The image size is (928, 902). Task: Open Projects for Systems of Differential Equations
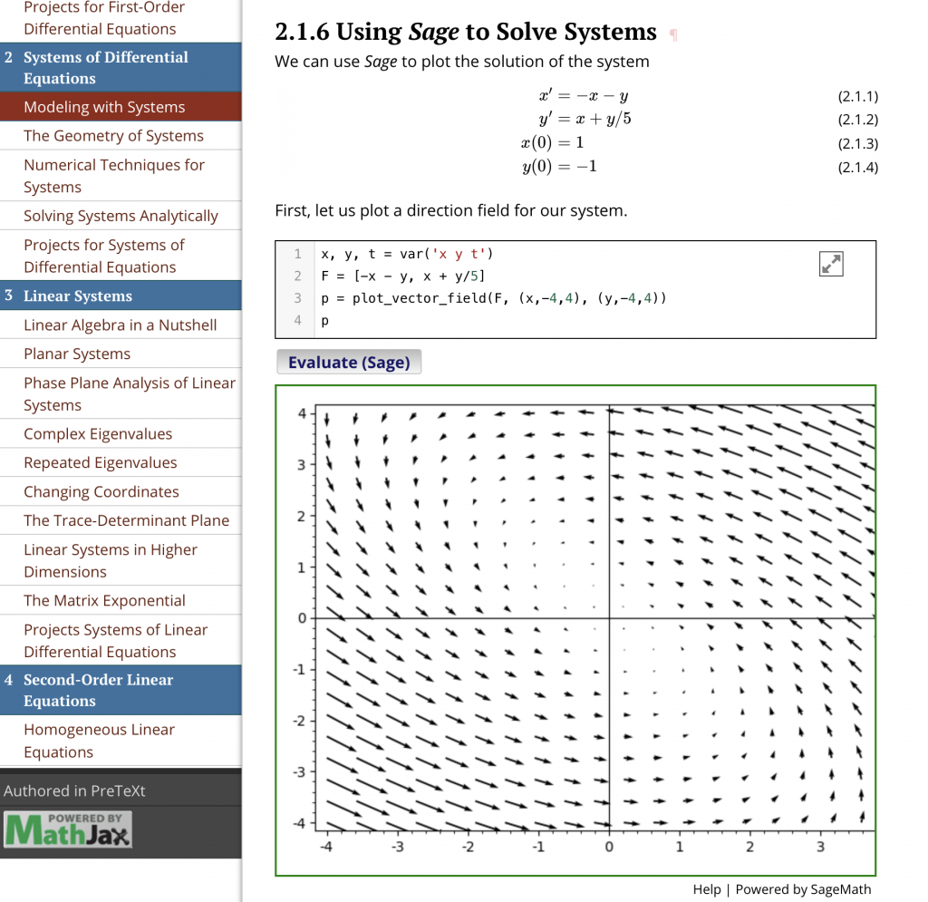pyautogui.click(x=121, y=256)
